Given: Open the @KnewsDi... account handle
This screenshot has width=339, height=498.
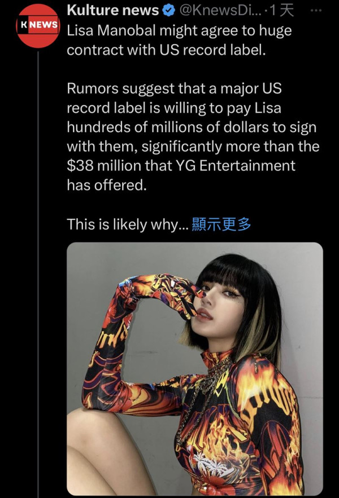Looking at the screenshot, I should [x=220, y=11].
